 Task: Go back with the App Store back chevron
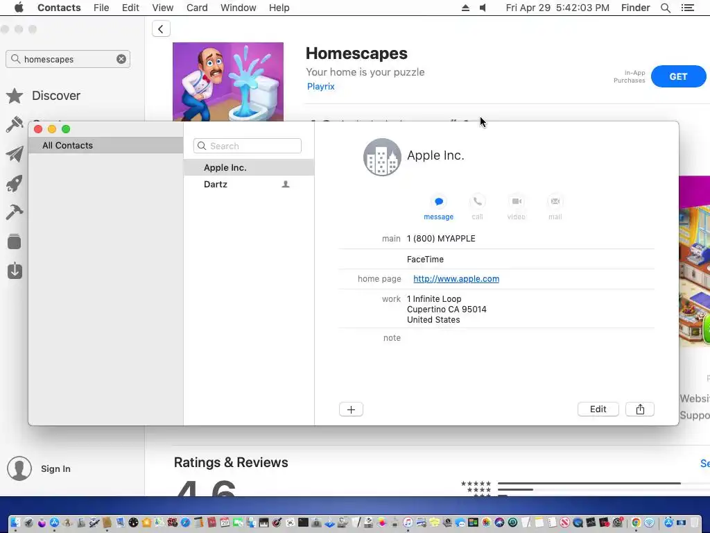click(161, 29)
